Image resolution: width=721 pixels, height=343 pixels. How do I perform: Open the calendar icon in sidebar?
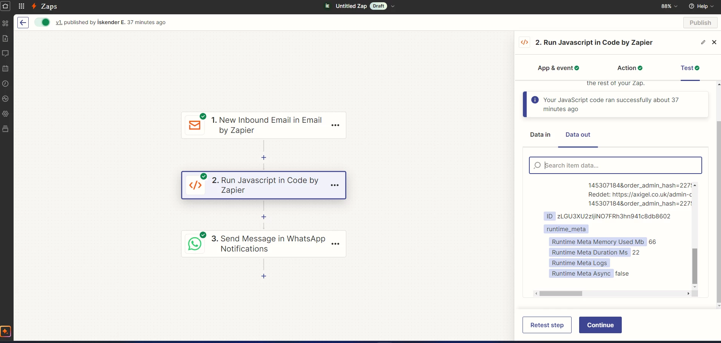coord(5,69)
